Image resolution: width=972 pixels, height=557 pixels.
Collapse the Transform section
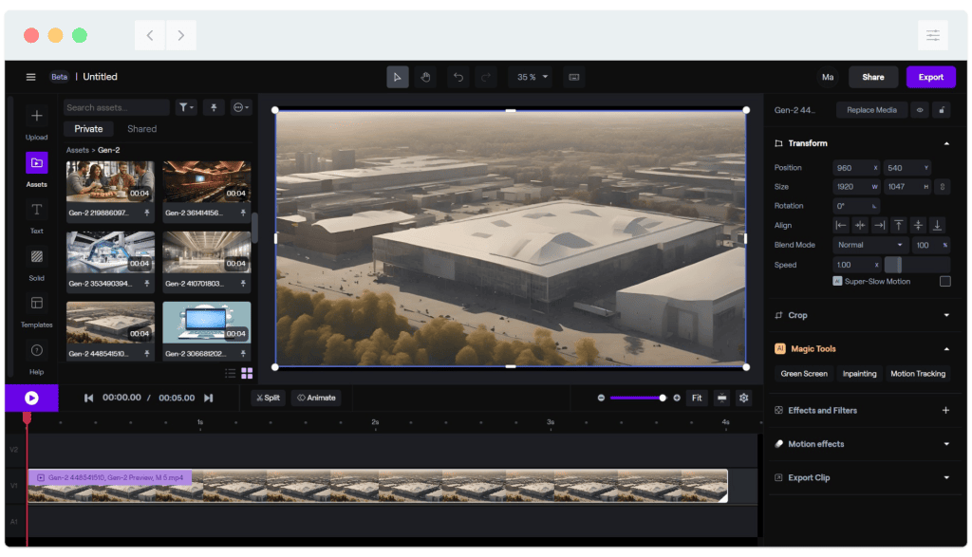pos(945,143)
